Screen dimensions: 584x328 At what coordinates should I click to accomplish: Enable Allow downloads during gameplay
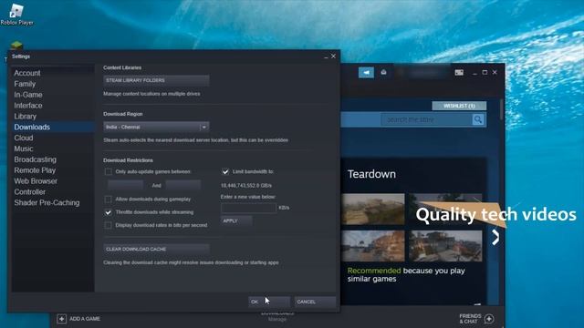click(108, 200)
